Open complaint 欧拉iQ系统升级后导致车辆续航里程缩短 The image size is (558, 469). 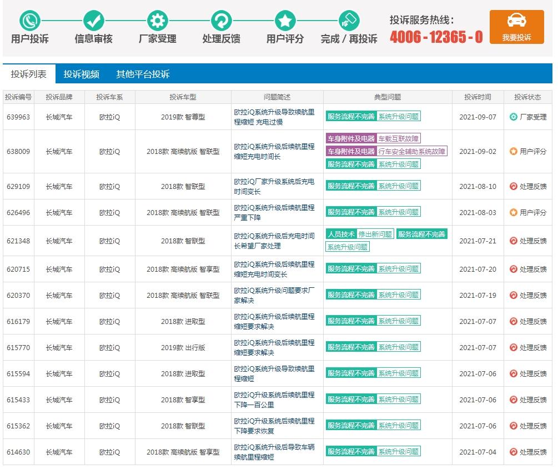pyautogui.click(x=274, y=452)
